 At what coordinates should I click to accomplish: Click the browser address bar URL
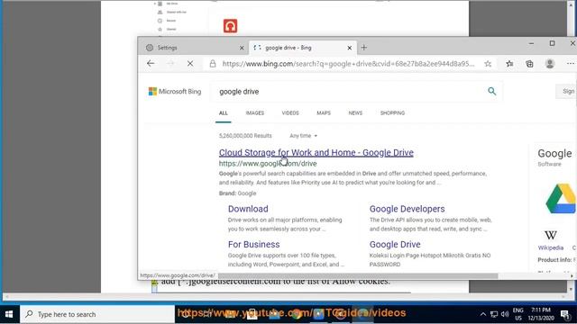coord(348,64)
